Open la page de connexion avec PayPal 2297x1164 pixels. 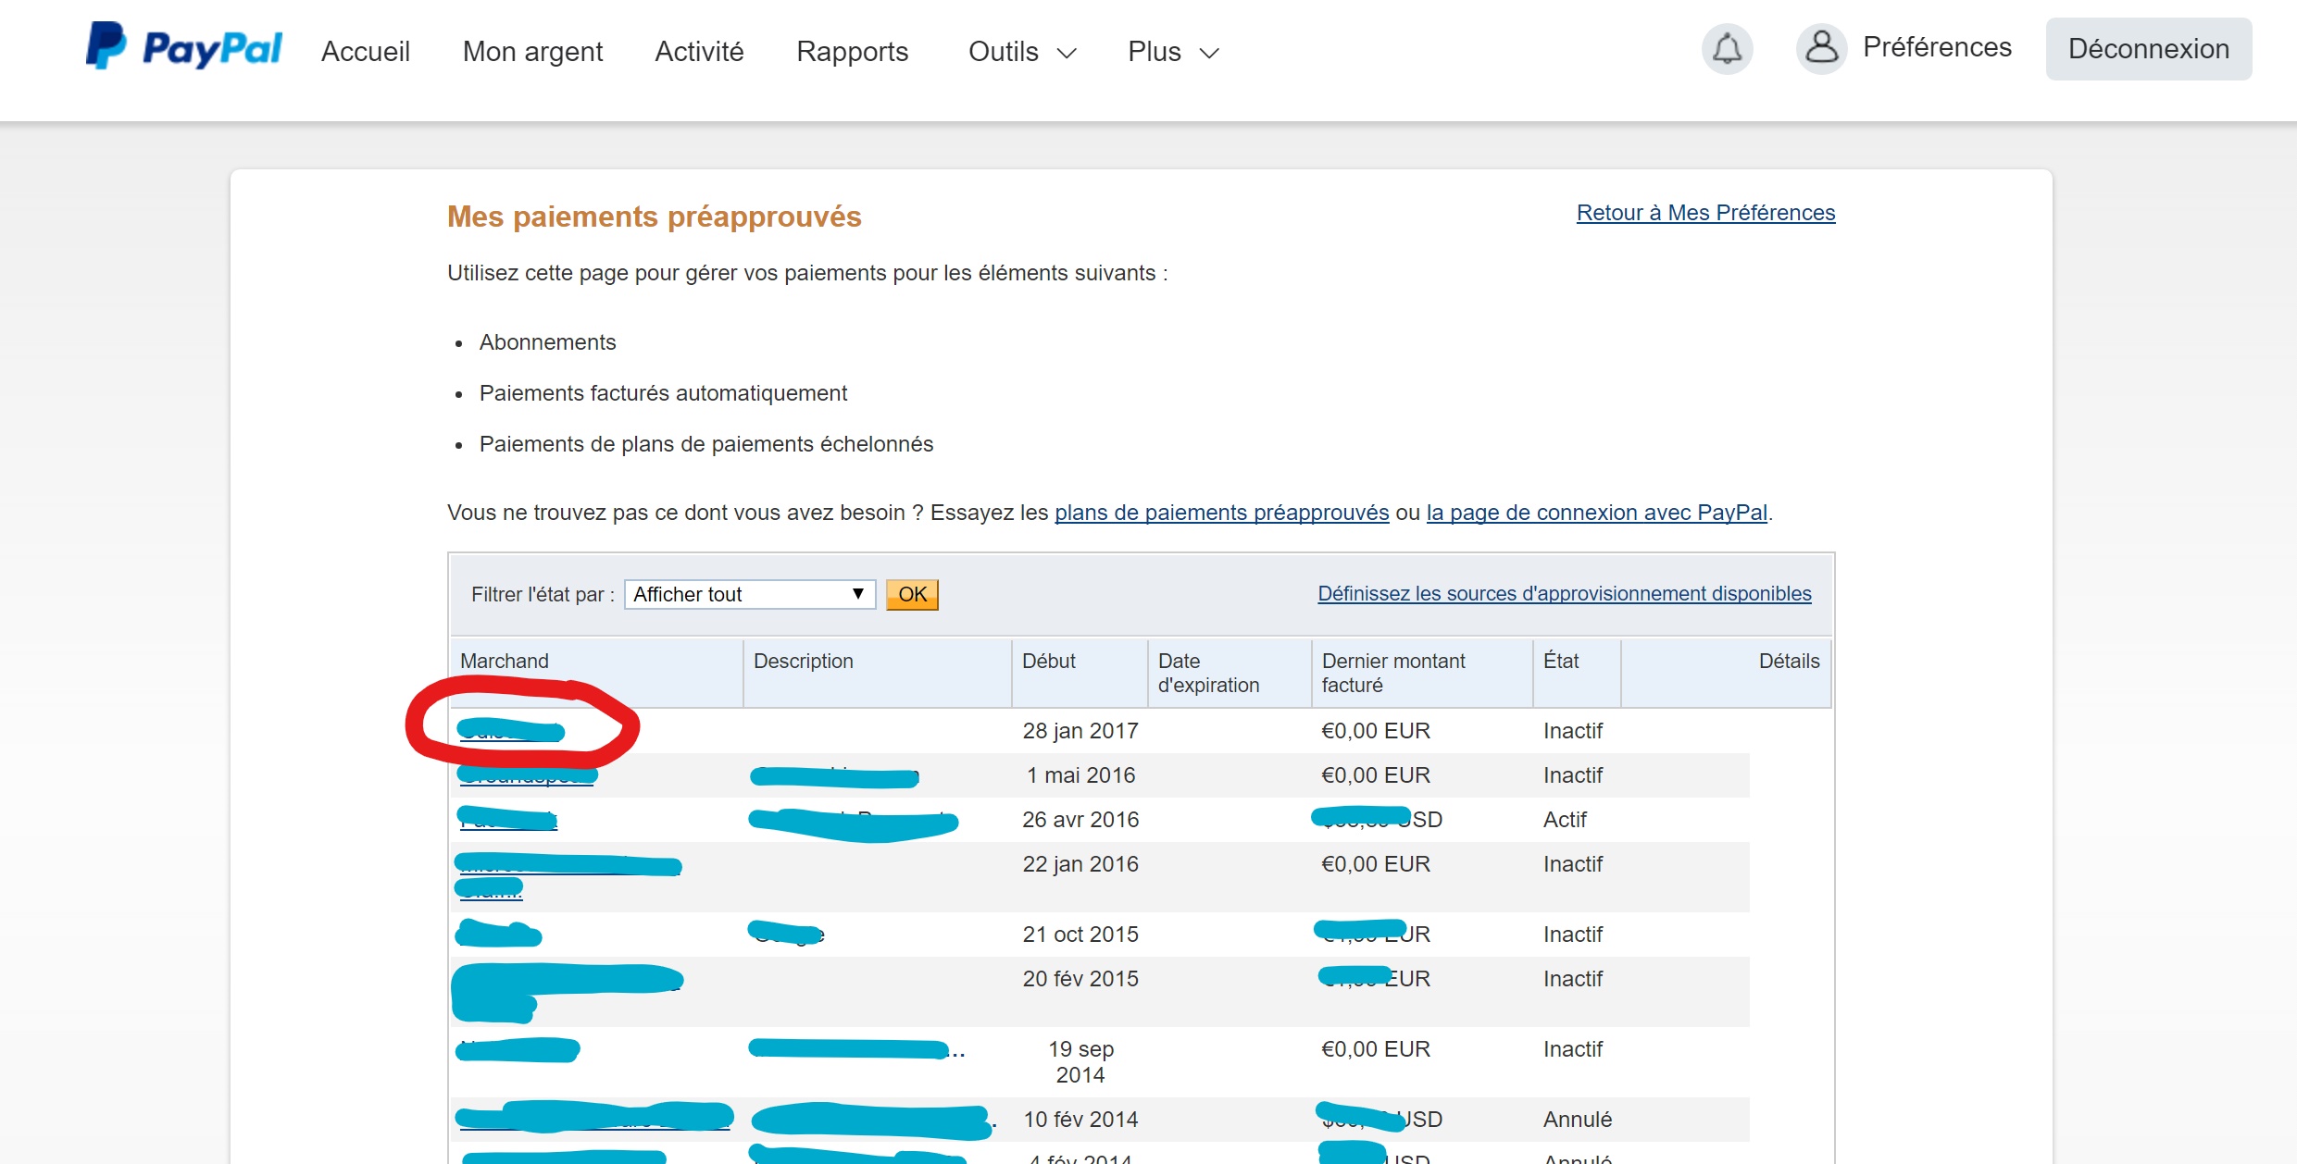tap(1596, 513)
